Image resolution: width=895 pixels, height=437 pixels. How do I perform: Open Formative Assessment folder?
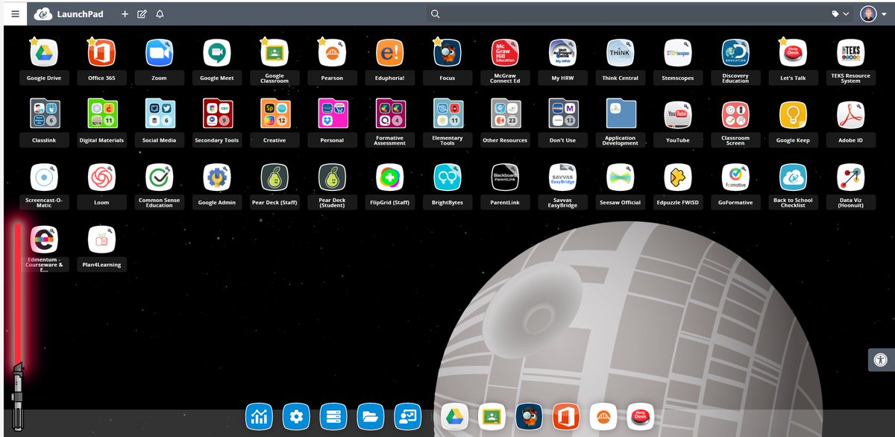390,115
